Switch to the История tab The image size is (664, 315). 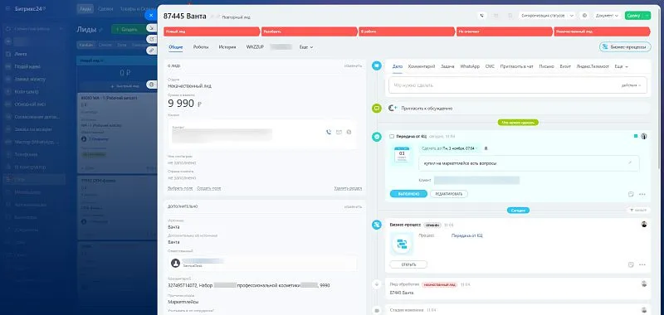(x=227, y=47)
